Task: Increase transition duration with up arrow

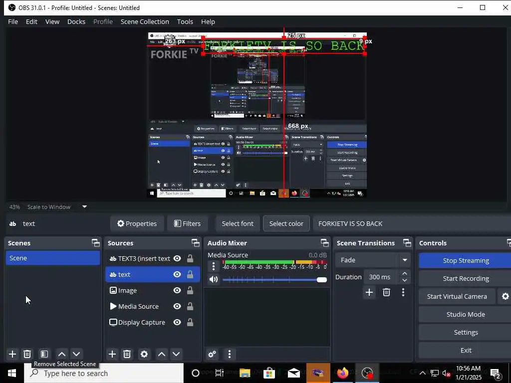Action: pyautogui.click(x=404, y=273)
